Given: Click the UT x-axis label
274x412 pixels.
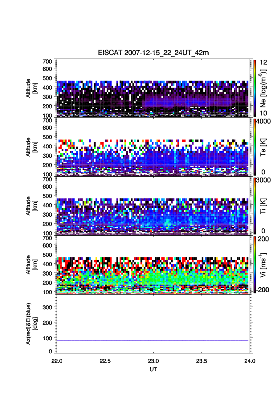Looking at the screenshot, I should point(153,369).
